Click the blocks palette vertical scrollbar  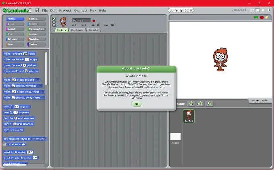(x=46, y=69)
